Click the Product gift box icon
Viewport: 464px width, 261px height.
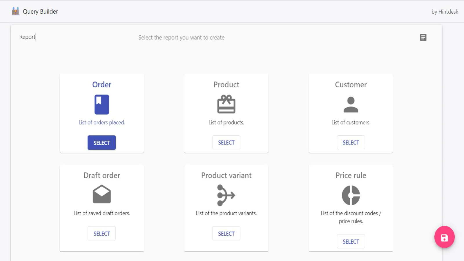[226, 104]
